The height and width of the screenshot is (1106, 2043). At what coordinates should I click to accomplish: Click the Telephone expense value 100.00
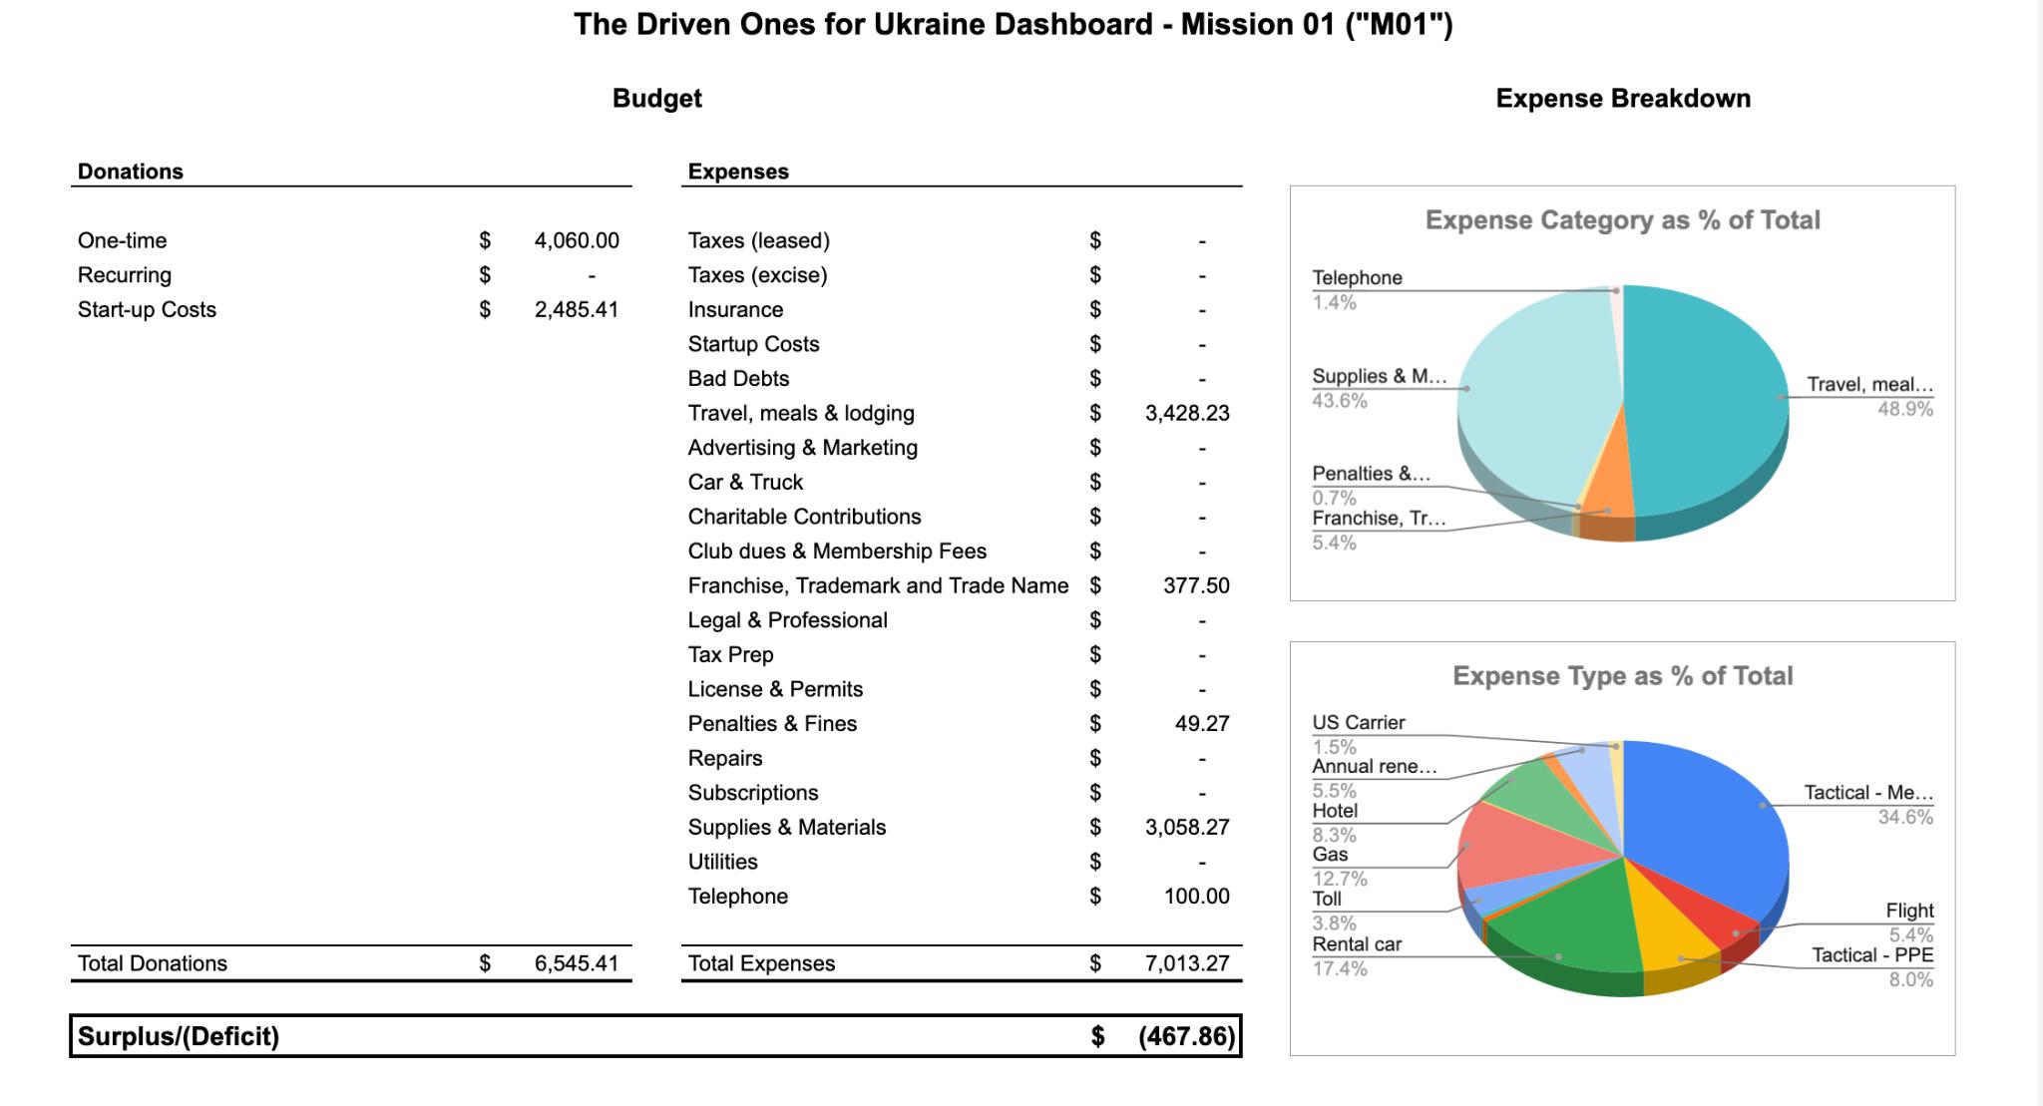pyautogui.click(x=1196, y=896)
